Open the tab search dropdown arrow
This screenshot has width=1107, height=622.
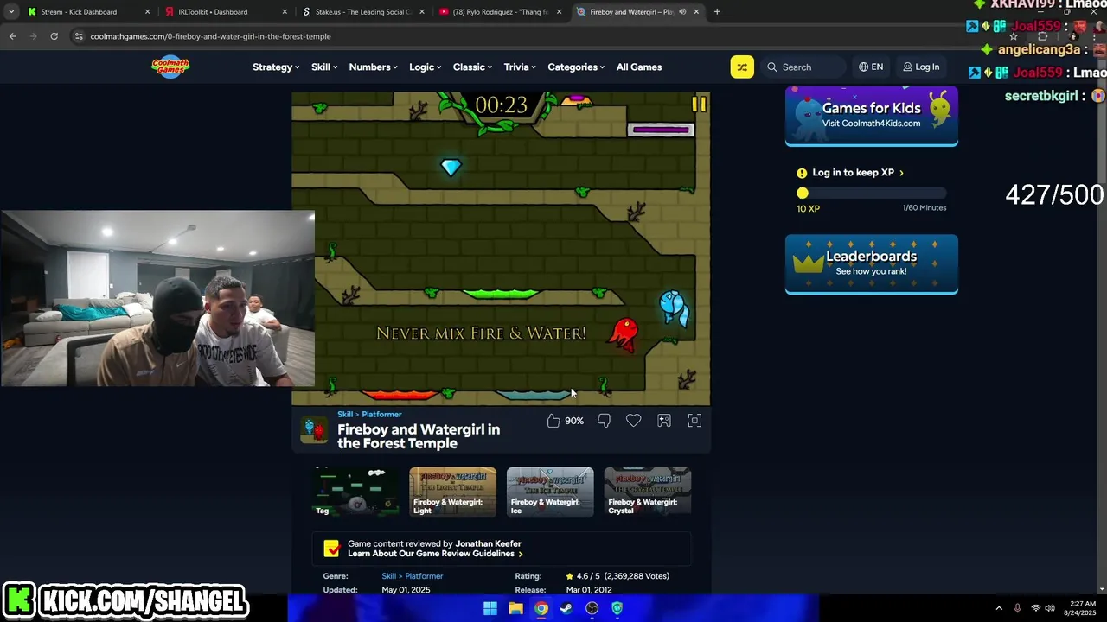point(10,12)
